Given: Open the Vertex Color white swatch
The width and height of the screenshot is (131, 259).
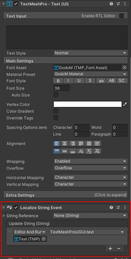Looking at the screenshot, I should click(x=88, y=104).
